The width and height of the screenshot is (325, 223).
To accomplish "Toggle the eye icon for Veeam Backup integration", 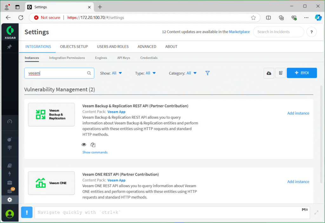I will pos(84,145).
